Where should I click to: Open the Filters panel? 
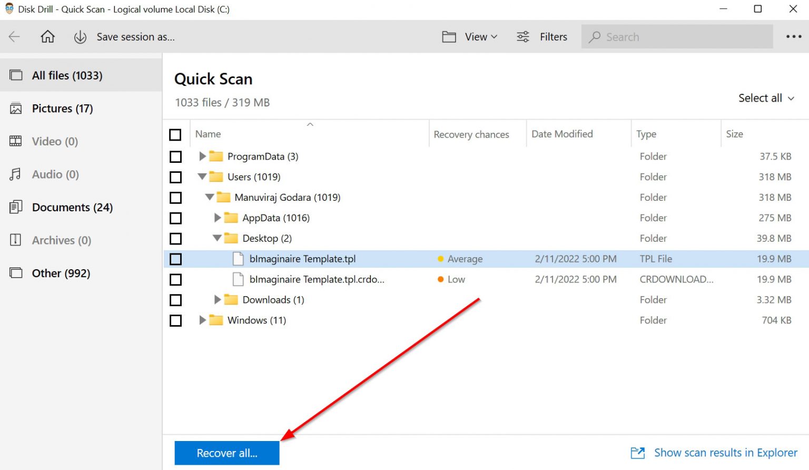click(553, 37)
